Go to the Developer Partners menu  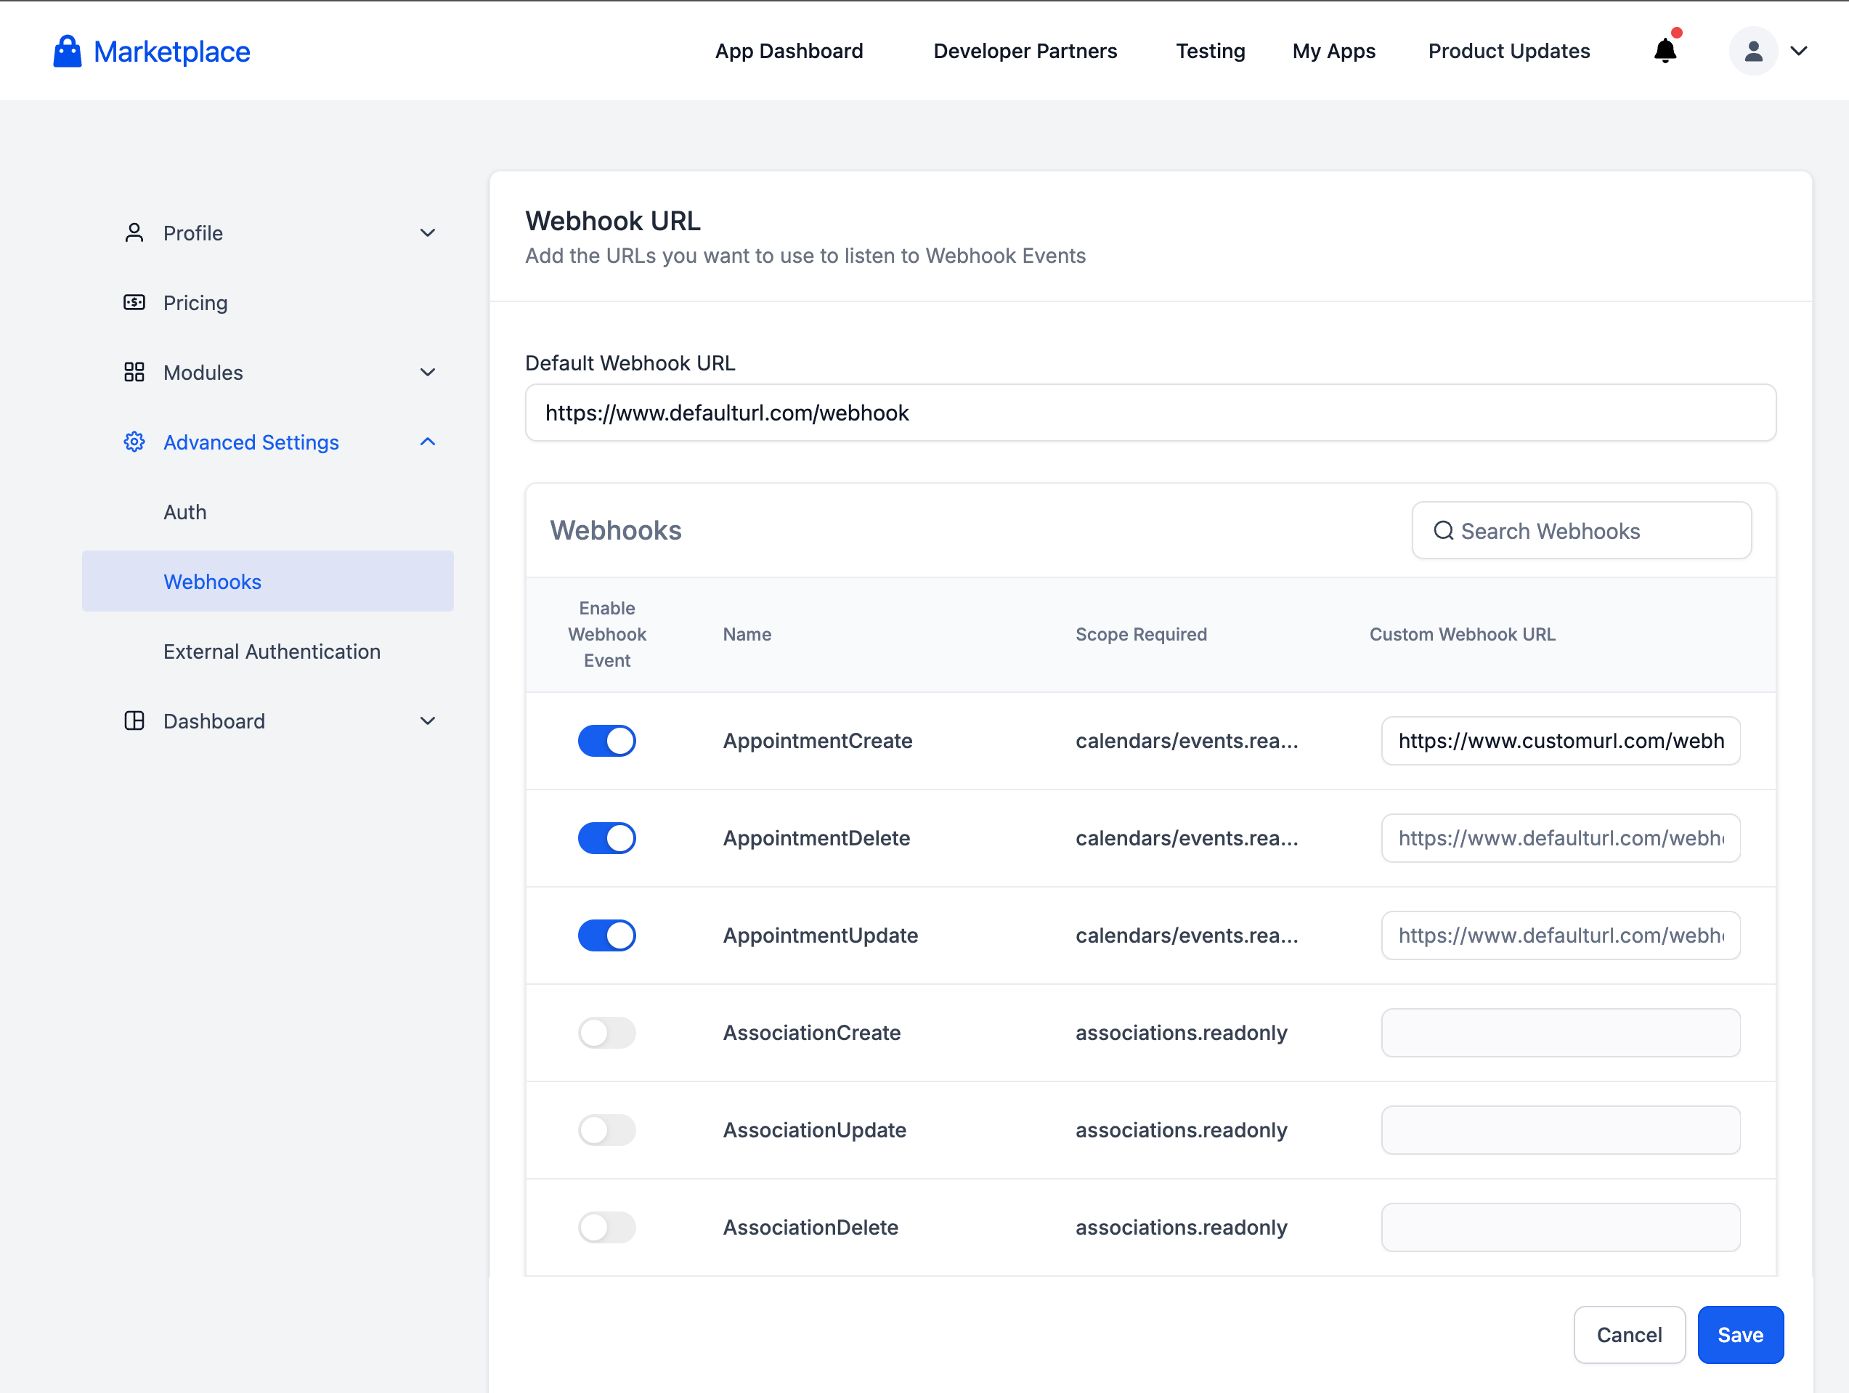tap(1025, 51)
